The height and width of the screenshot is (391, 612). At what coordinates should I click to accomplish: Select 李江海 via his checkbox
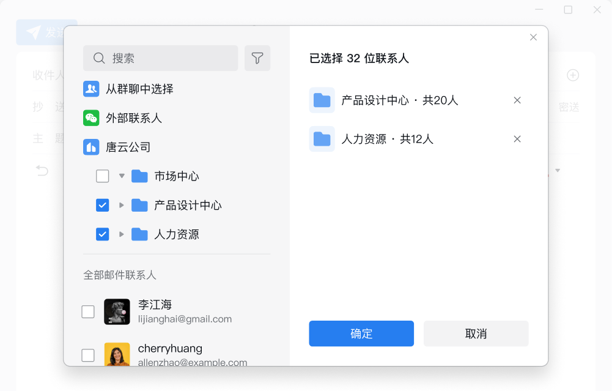(x=88, y=311)
